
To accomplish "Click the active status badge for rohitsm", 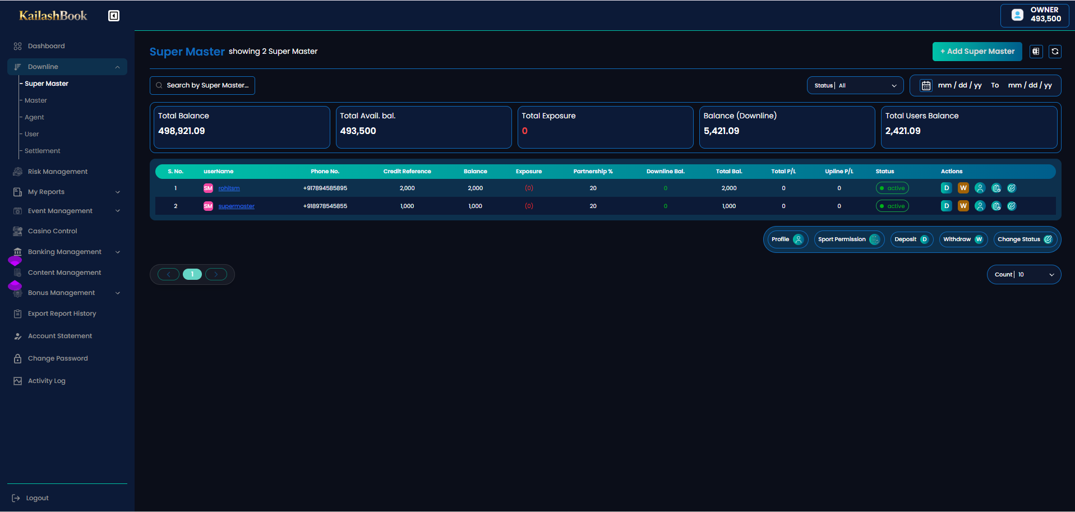I will pyautogui.click(x=892, y=188).
